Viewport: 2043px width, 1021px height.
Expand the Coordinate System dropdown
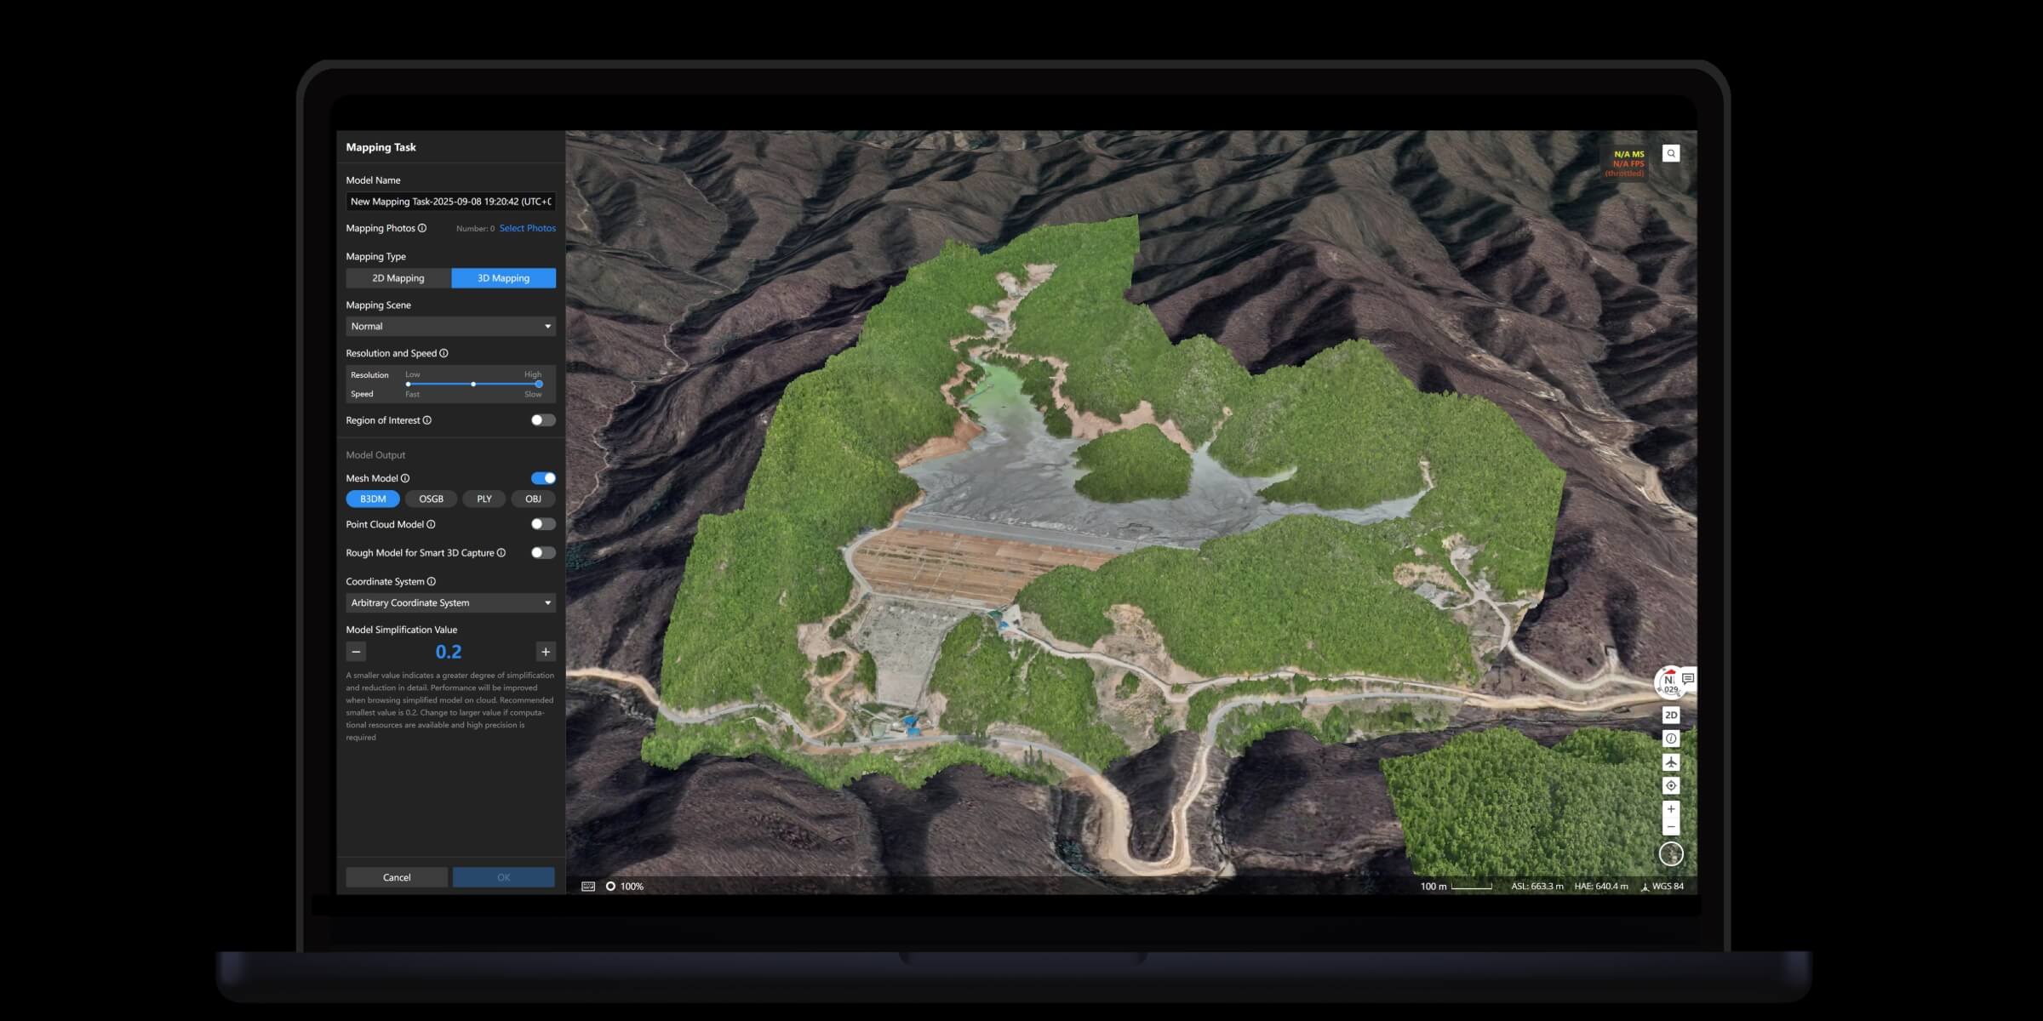(x=450, y=603)
